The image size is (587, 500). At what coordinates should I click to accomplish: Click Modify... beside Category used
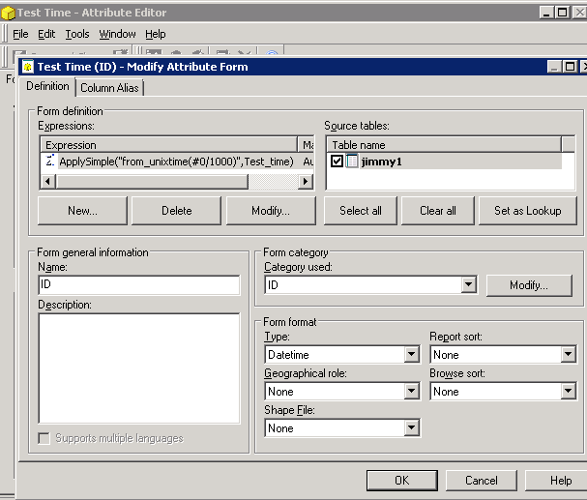click(529, 285)
